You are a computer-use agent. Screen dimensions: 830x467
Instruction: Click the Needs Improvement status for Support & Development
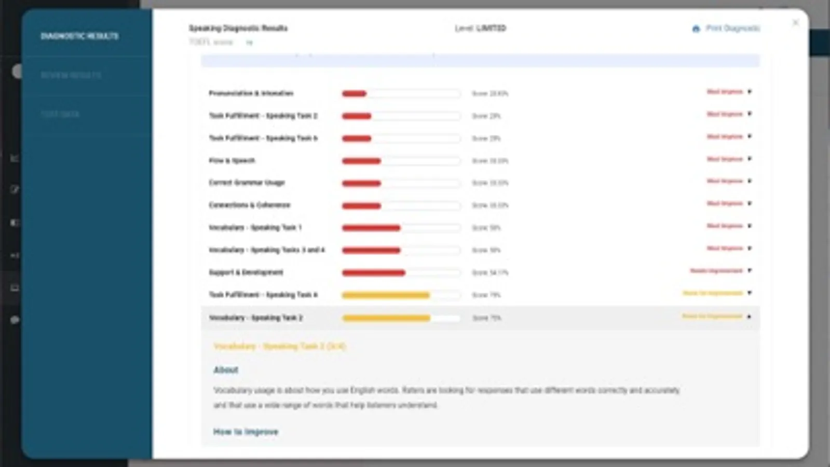716,270
